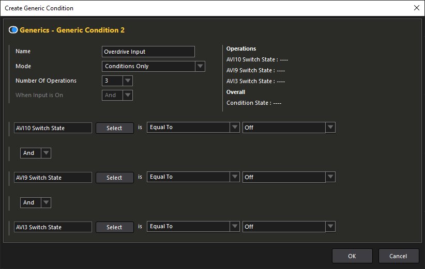This screenshot has width=425, height=269.
Task: Click the Cancel button
Action: point(399,256)
